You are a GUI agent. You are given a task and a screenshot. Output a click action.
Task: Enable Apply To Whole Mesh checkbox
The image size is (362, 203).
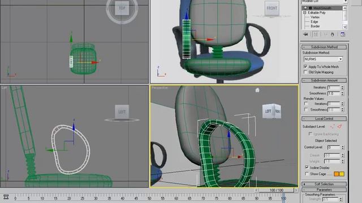(x=305, y=67)
